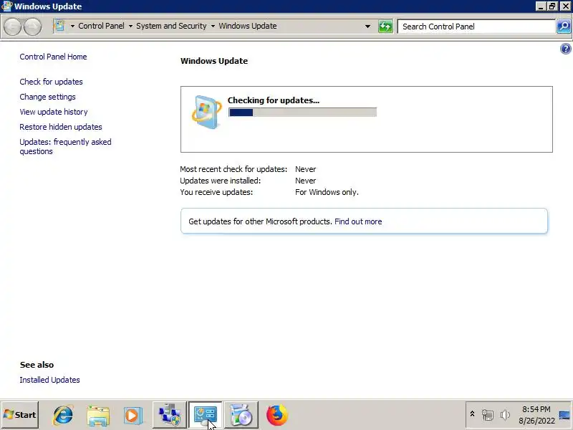Click the Forward navigation arrow button
The height and width of the screenshot is (430, 573).
[x=32, y=27]
